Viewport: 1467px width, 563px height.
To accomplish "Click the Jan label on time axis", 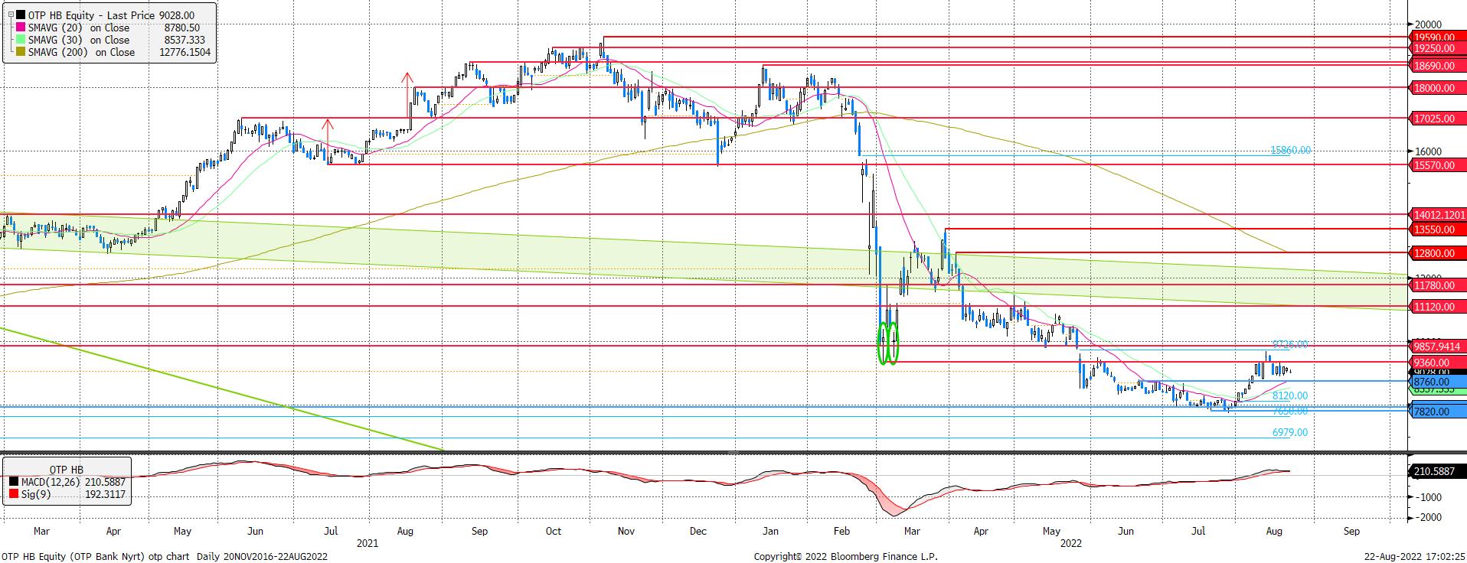I will pyautogui.click(x=770, y=531).
